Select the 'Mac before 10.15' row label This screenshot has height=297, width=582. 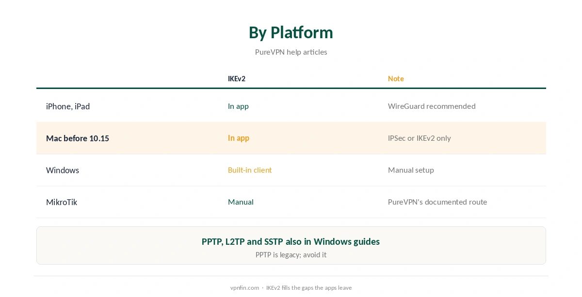pos(78,138)
